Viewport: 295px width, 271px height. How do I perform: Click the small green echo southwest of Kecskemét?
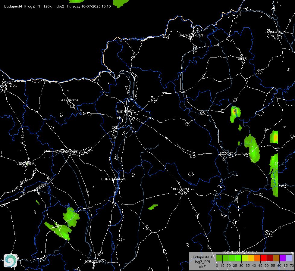pos(153,207)
